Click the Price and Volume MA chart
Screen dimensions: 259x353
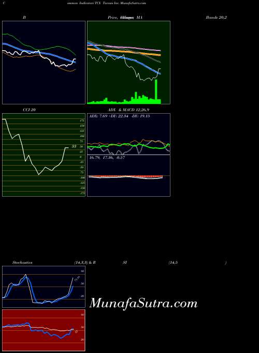(128, 63)
